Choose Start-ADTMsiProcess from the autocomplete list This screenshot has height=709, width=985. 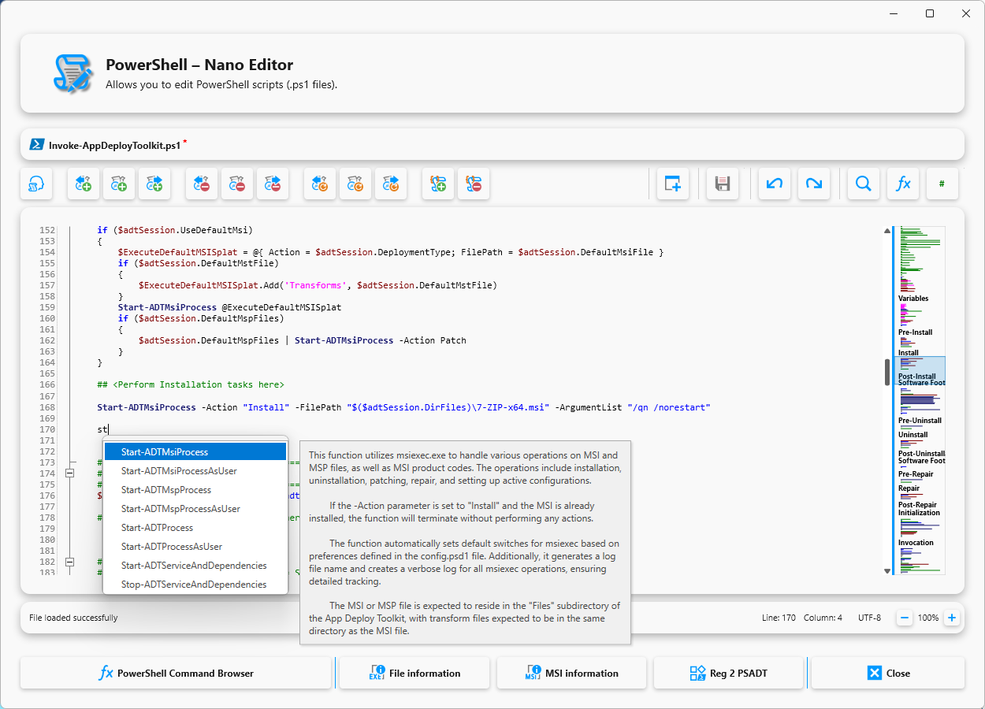195,452
